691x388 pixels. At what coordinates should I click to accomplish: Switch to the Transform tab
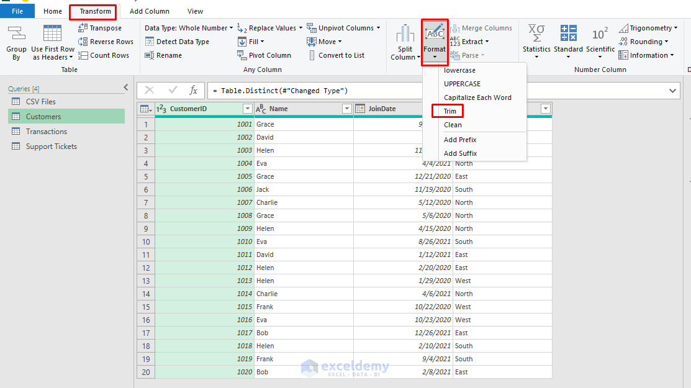point(95,11)
